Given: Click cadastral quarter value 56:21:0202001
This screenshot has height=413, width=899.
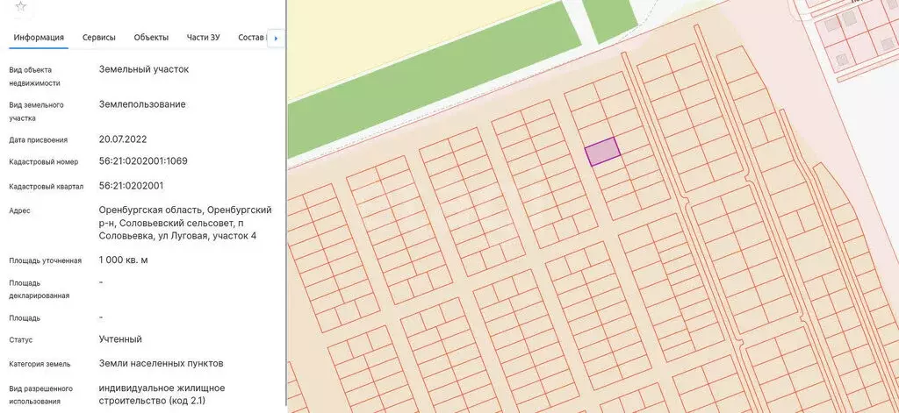Looking at the screenshot, I should (132, 186).
